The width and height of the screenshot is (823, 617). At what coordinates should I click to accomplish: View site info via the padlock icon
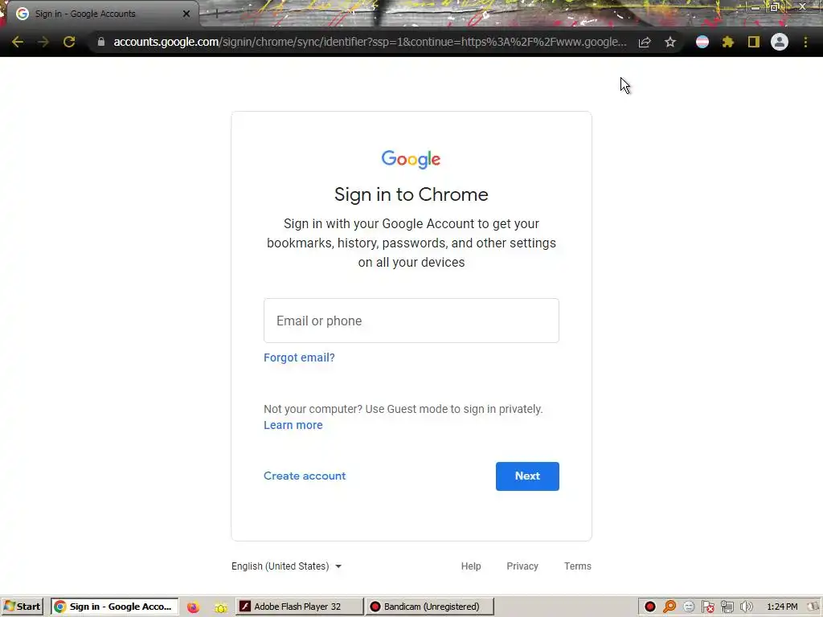tap(101, 42)
